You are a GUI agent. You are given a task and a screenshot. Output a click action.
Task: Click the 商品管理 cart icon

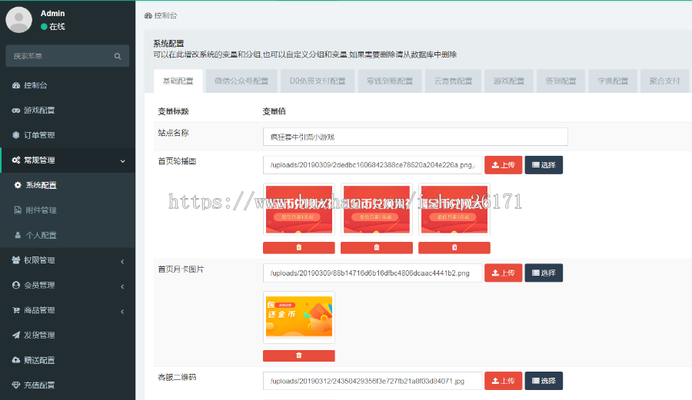16,310
